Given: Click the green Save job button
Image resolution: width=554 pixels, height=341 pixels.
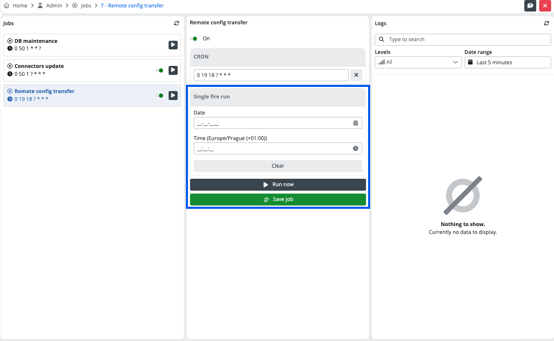Looking at the screenshot, I should [278, 199].
